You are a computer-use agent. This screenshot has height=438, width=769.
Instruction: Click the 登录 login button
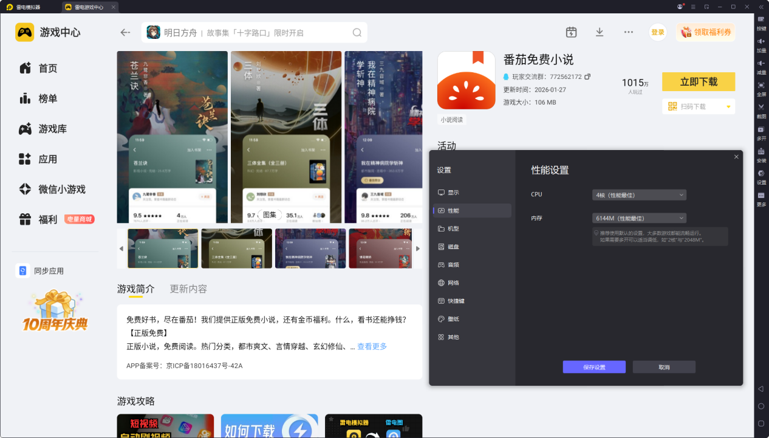[x=658, y=32]
